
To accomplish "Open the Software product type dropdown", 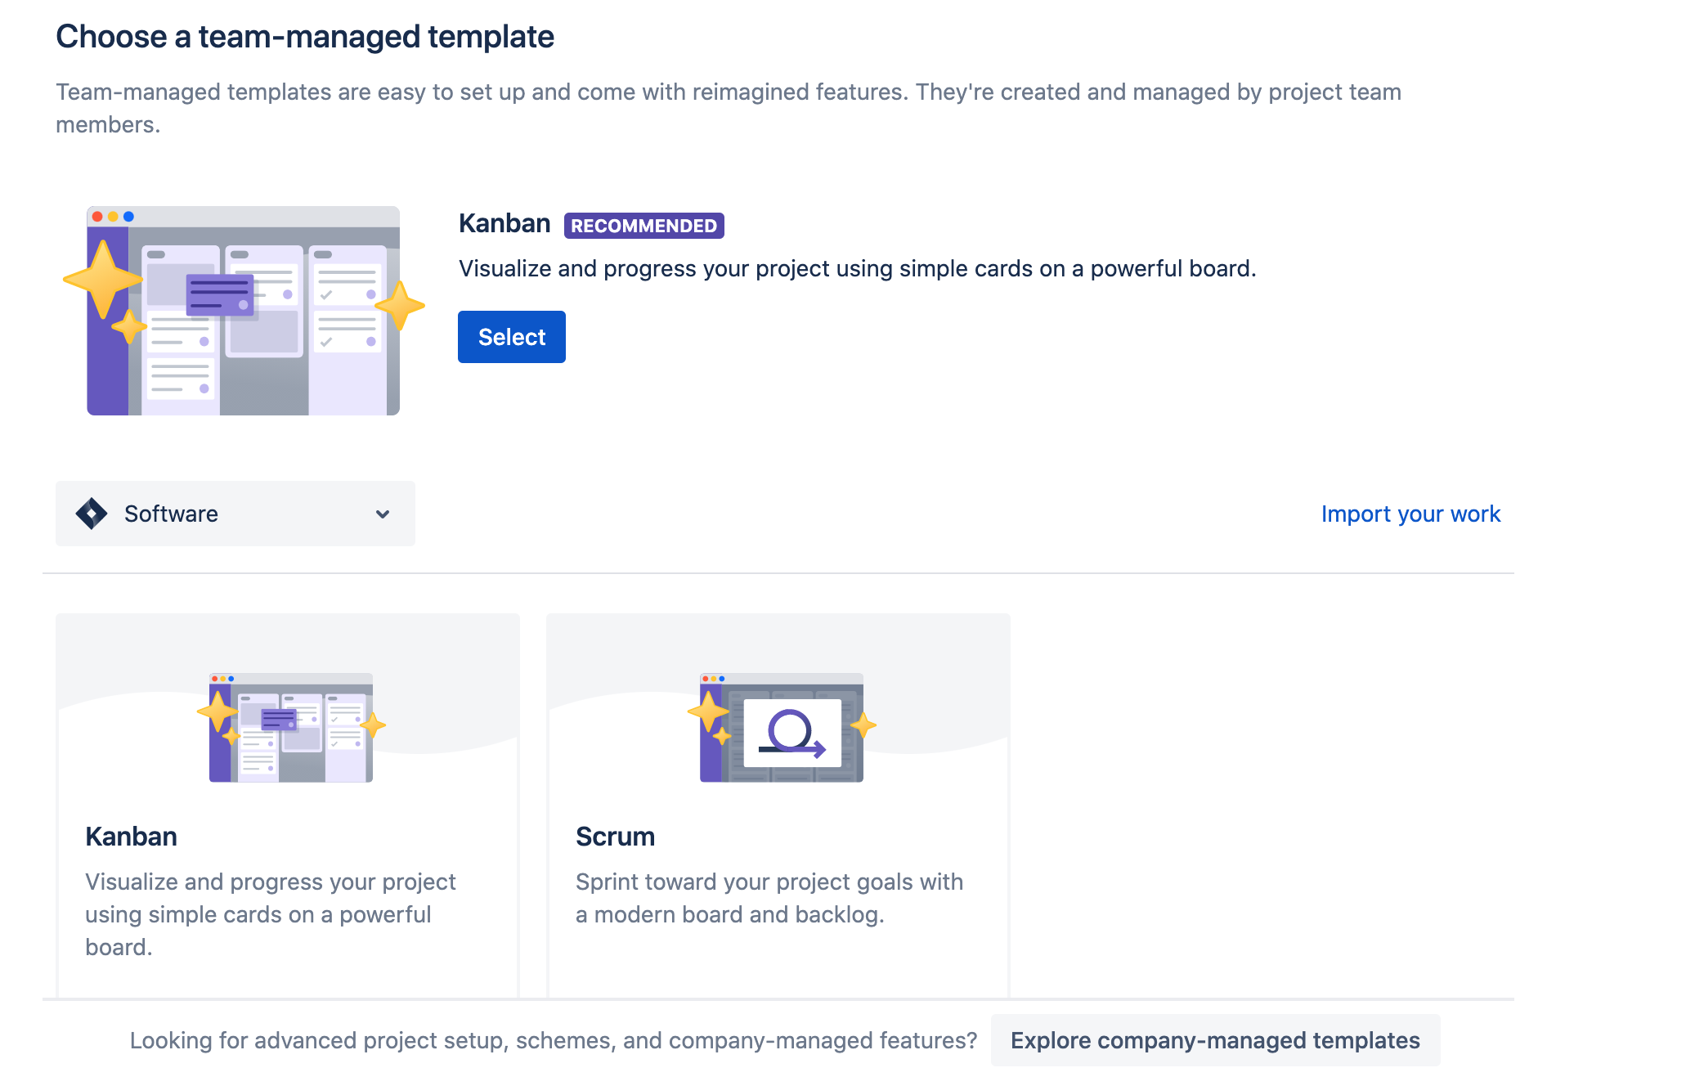I will click(x=235, y=514).
